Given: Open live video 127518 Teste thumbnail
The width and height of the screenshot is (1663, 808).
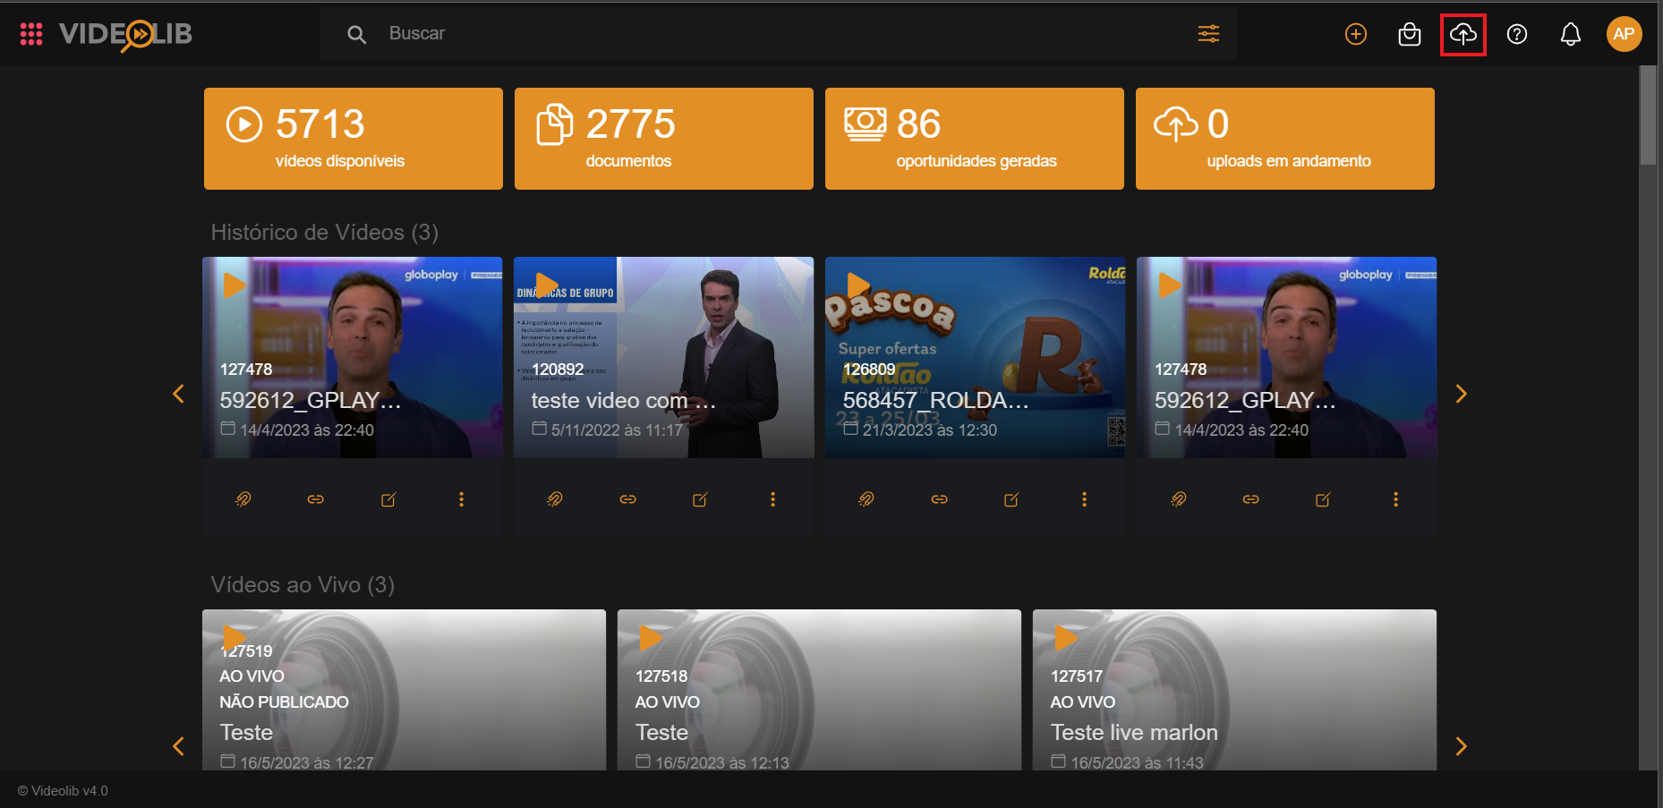Looking at the screenshot, I should [819, 690].
